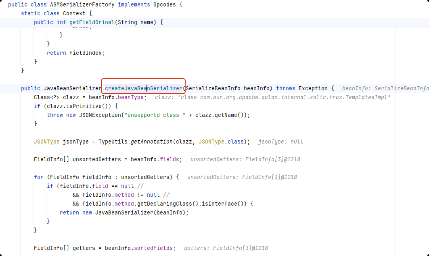
Task: Click 'unsortedGetters: FieldInfo[3]@1218' hint on fields line
Action: pos(245,159)
